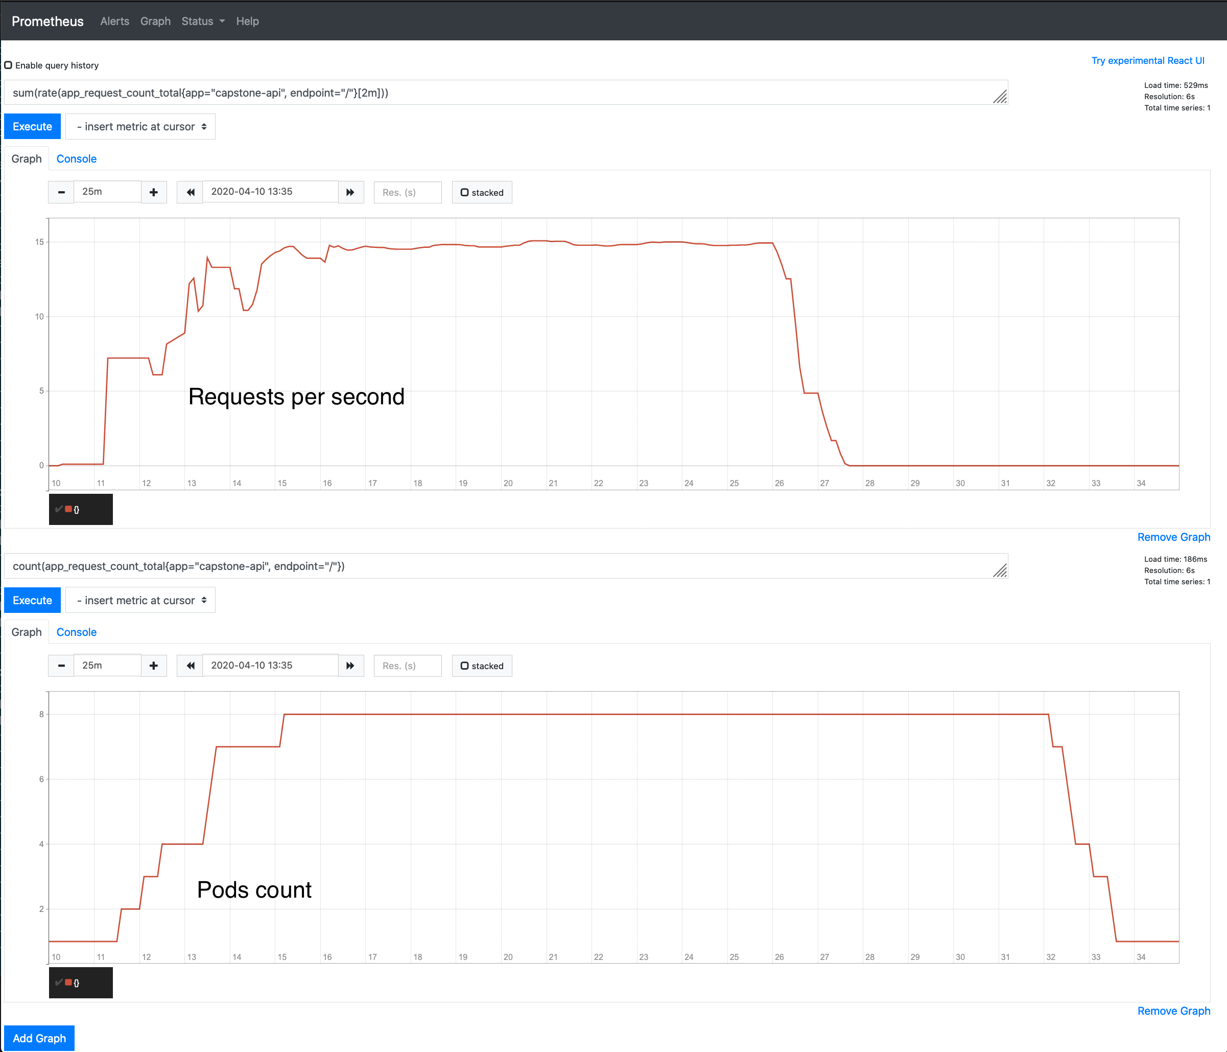Decrease time range in first graph
This screenshot has height=1052, width=1227.
coord(61,192)
